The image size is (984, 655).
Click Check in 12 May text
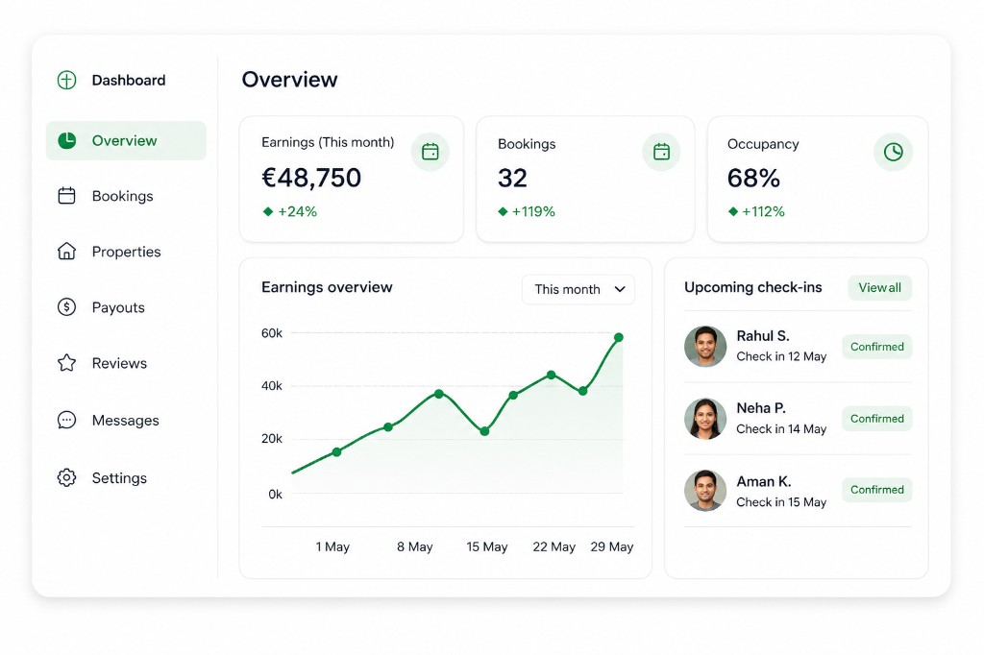(781, 356)
